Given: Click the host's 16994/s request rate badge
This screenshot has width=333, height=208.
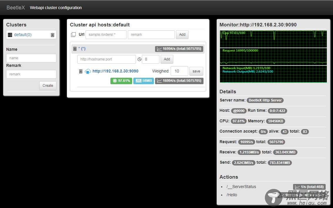Looking at the screenshot, I should click(179, 81).
